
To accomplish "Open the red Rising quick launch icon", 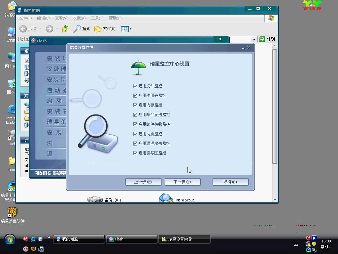I will 26,239.
